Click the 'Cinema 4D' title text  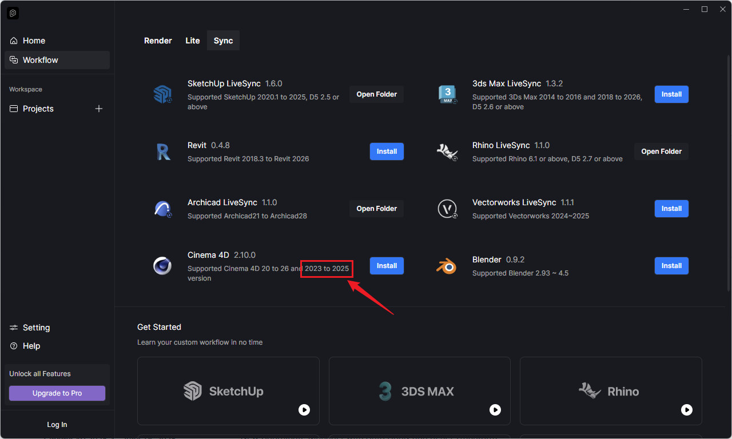pyautogui.click(x=208, y=255)
